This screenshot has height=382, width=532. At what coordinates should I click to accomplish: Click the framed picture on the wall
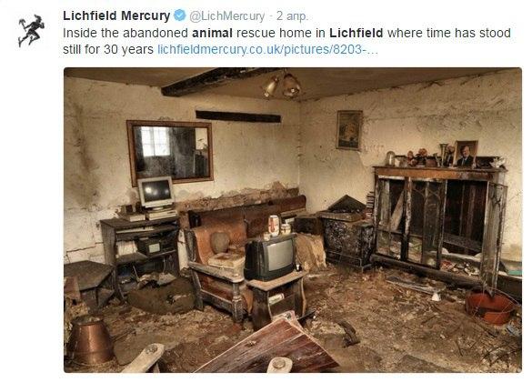pyautogui.click(x=349, y=129)
